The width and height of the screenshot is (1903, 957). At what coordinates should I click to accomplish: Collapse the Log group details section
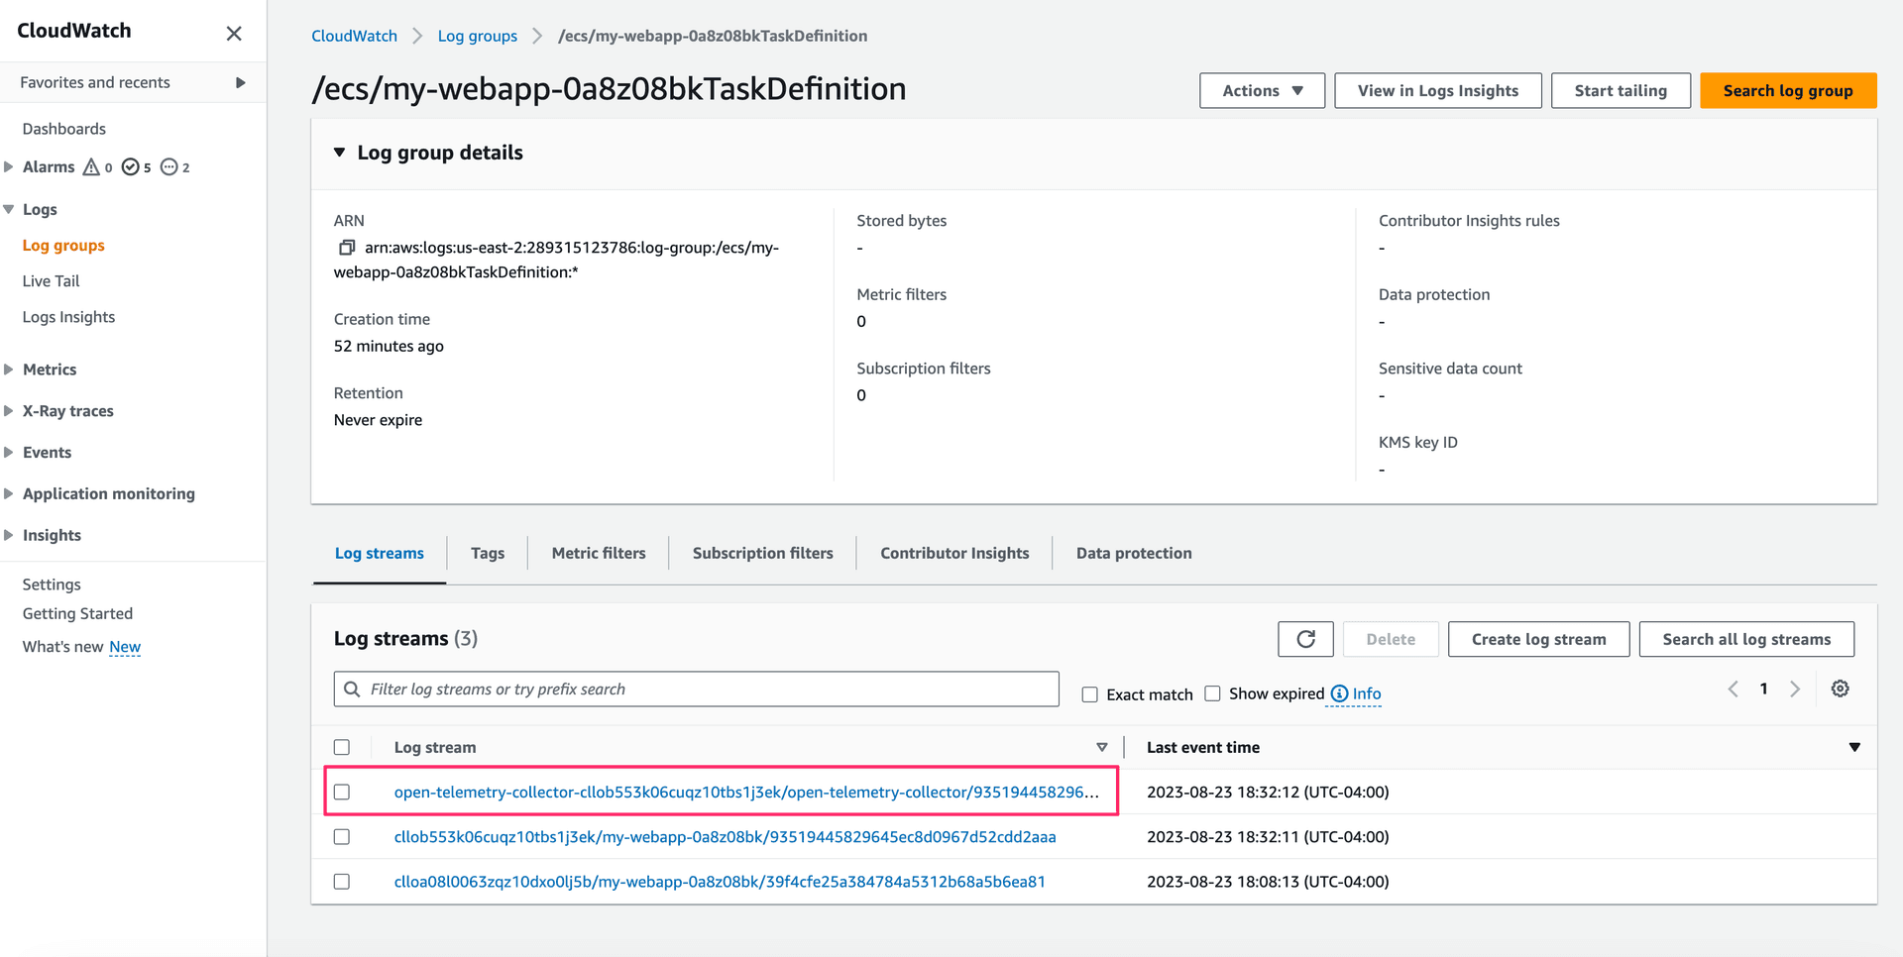340,153
